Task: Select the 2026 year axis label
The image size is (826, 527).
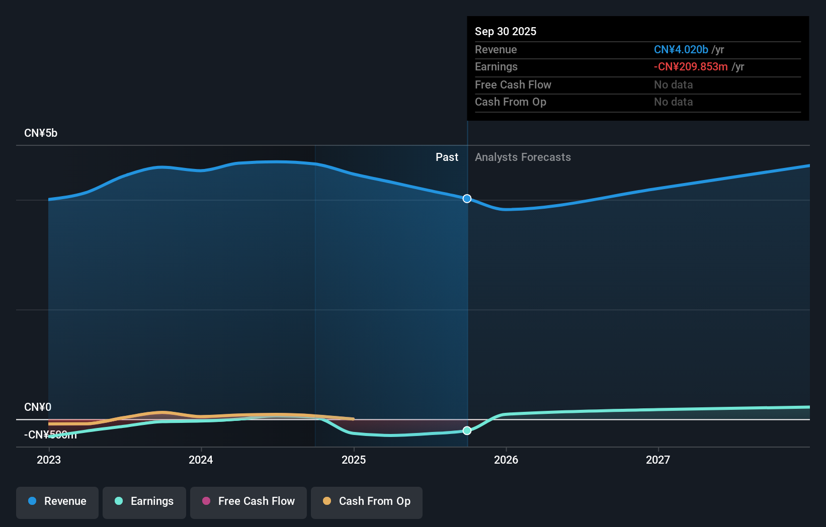Action: click(x=507, y=460)
